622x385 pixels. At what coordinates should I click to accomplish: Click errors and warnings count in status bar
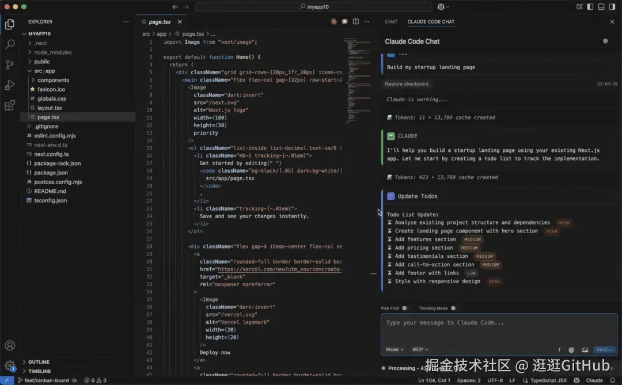[x=95, y=380]
